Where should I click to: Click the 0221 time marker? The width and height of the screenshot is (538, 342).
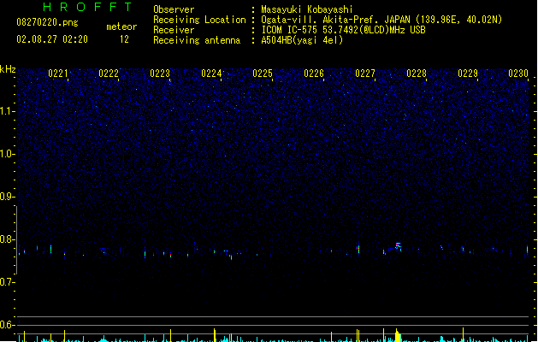click(58, 74)
